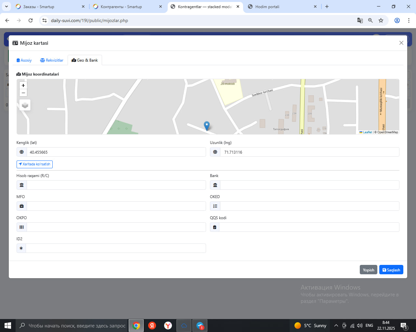Click into the Hisob raqami field

point(116,185)
